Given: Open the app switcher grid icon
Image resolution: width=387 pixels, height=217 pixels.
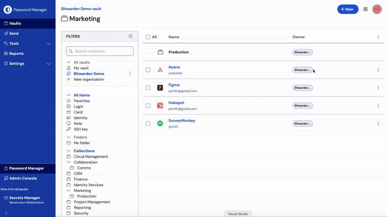Looking at the screenshot, I should (x=365, y=9).
